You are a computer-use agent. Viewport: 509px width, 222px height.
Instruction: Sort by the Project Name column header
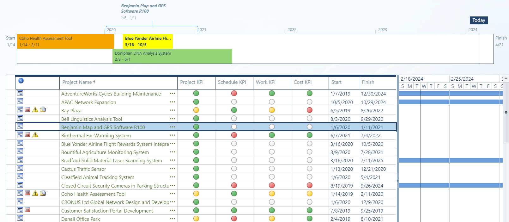tap(77, 82)
